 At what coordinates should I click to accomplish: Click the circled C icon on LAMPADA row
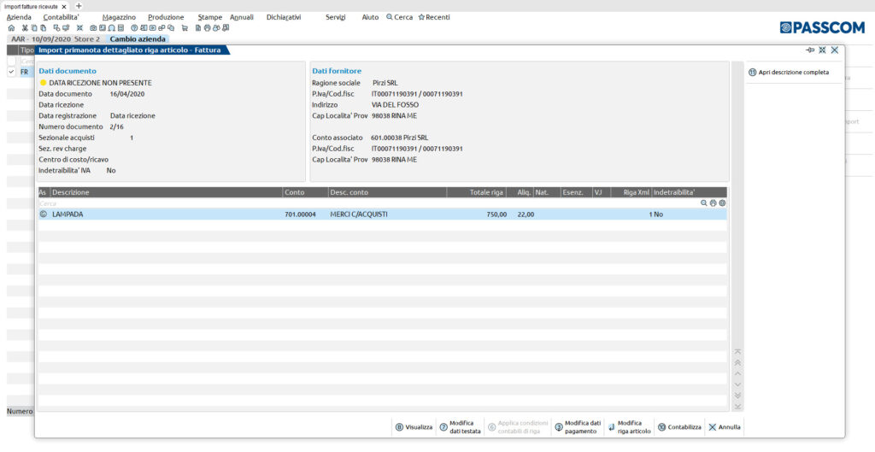click(44, 214)
